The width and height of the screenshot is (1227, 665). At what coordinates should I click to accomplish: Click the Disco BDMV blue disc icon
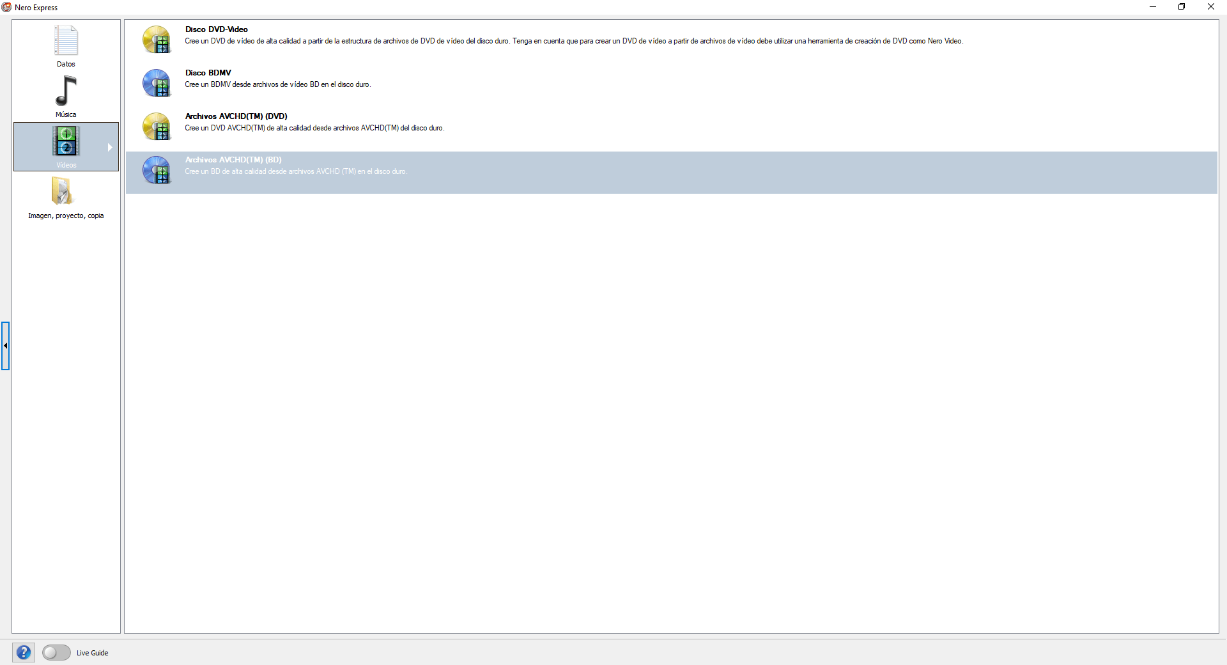tap(157, 83)
